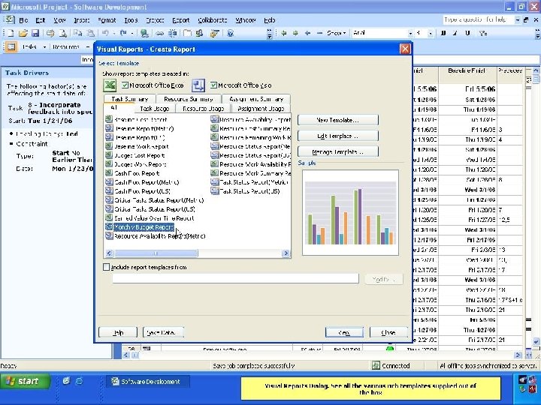Expand the Type a question dropdown arrow
Image resolution: width=541 pixels, height=405 pixels.
(x=518, y=20)
